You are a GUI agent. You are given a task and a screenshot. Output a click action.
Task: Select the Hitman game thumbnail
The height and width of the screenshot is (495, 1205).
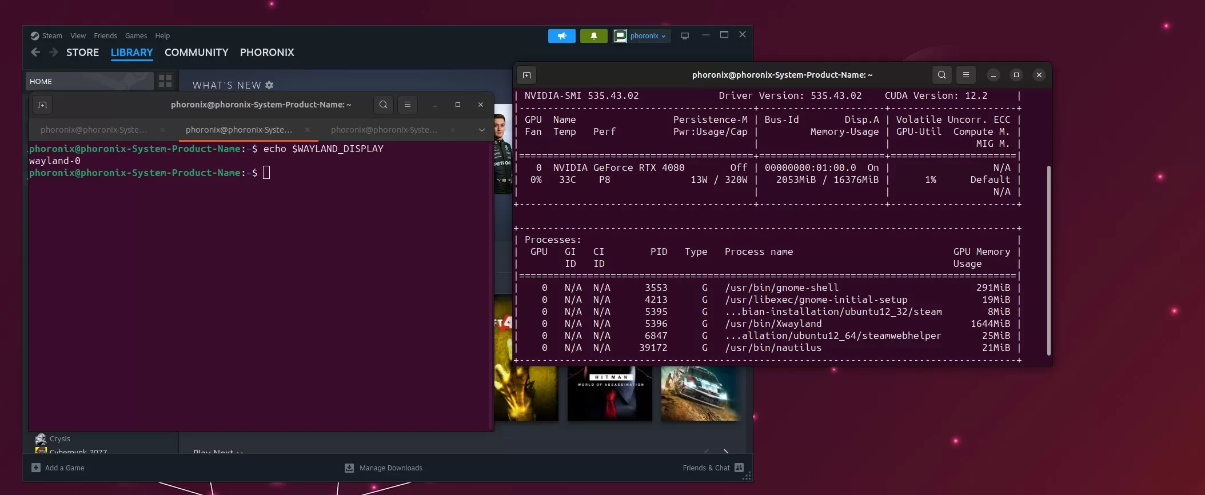click(x=609, y=394)
